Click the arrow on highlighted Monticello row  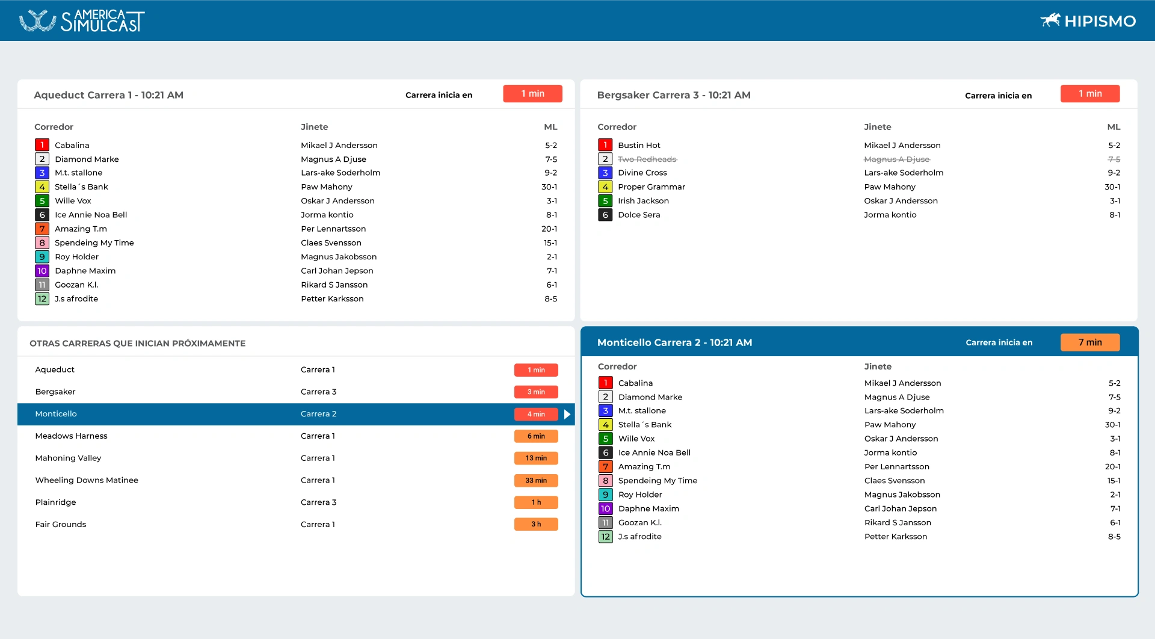click(567, 414)
